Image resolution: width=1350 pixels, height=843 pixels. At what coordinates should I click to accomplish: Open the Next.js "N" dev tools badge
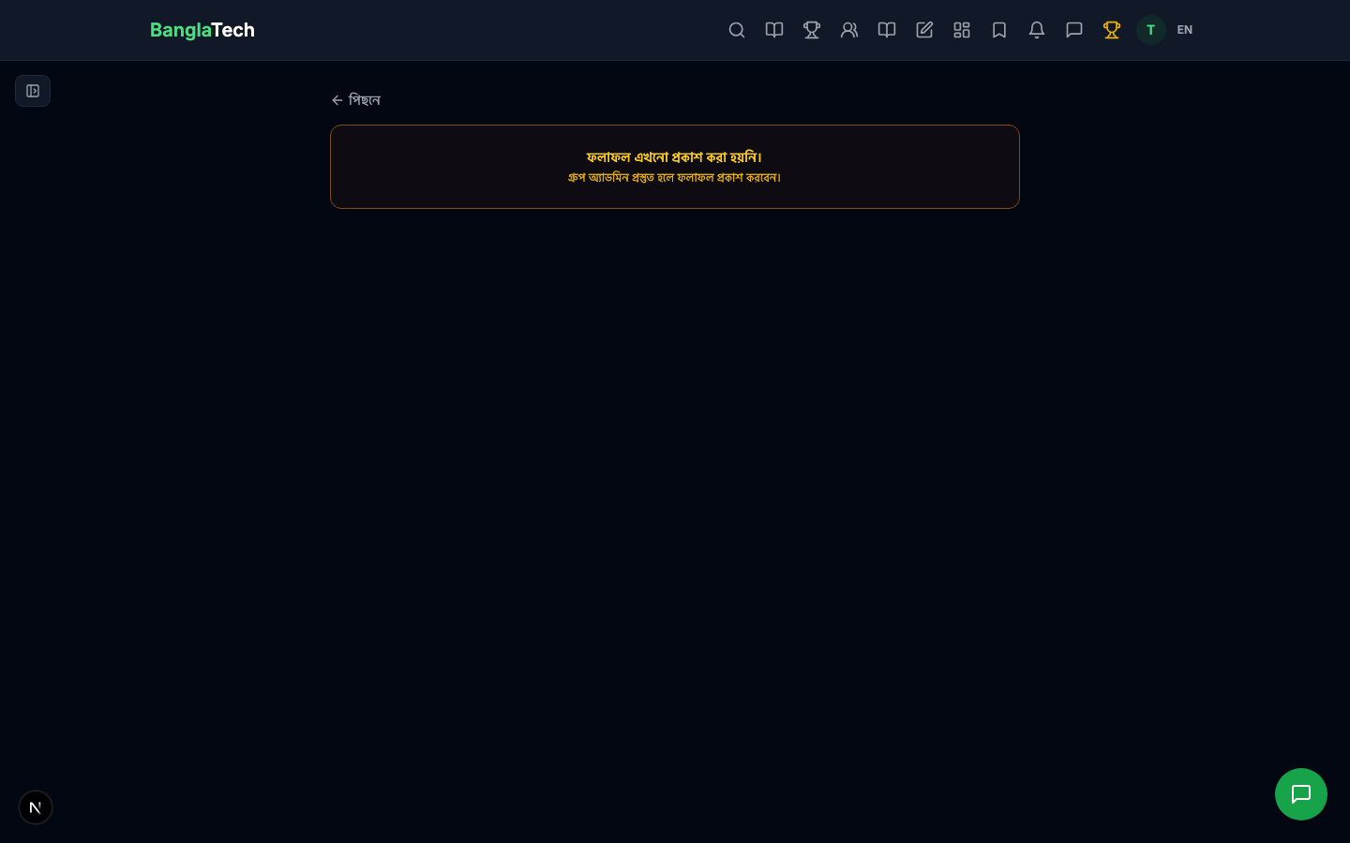(x=36, y=807)
